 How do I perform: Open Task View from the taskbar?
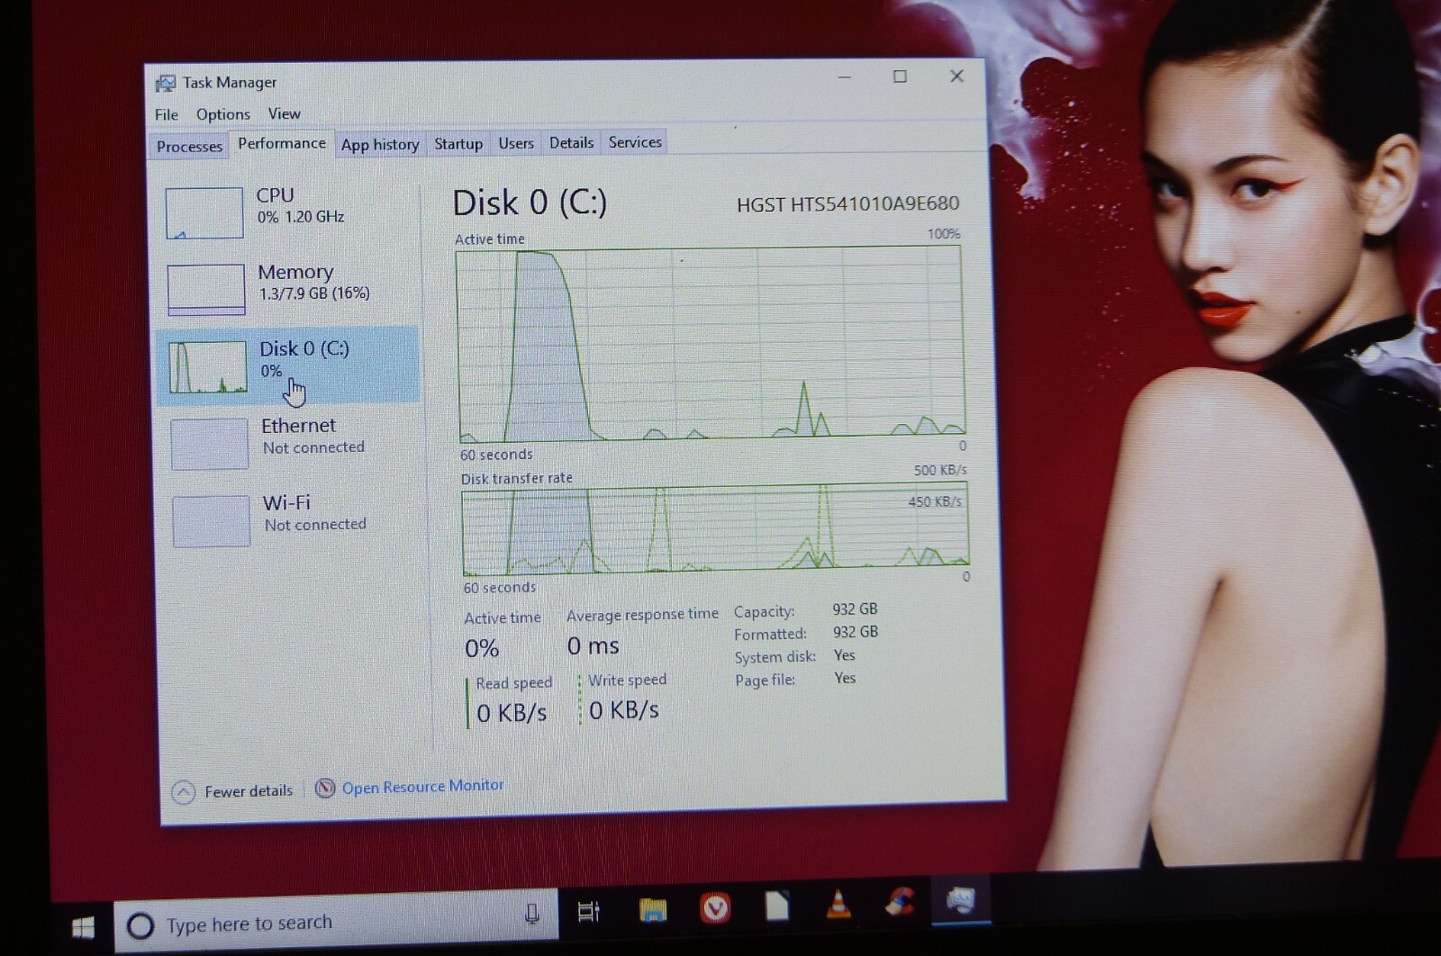588,912
